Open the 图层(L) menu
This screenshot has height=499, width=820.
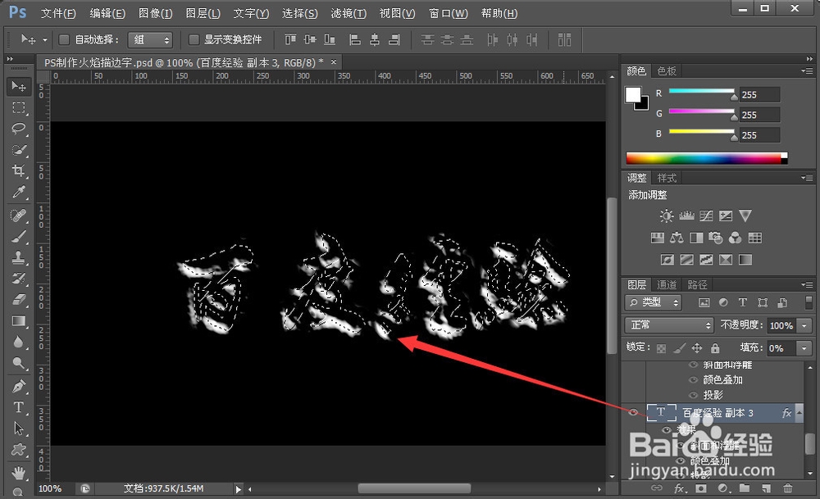[x=203, y=14]
